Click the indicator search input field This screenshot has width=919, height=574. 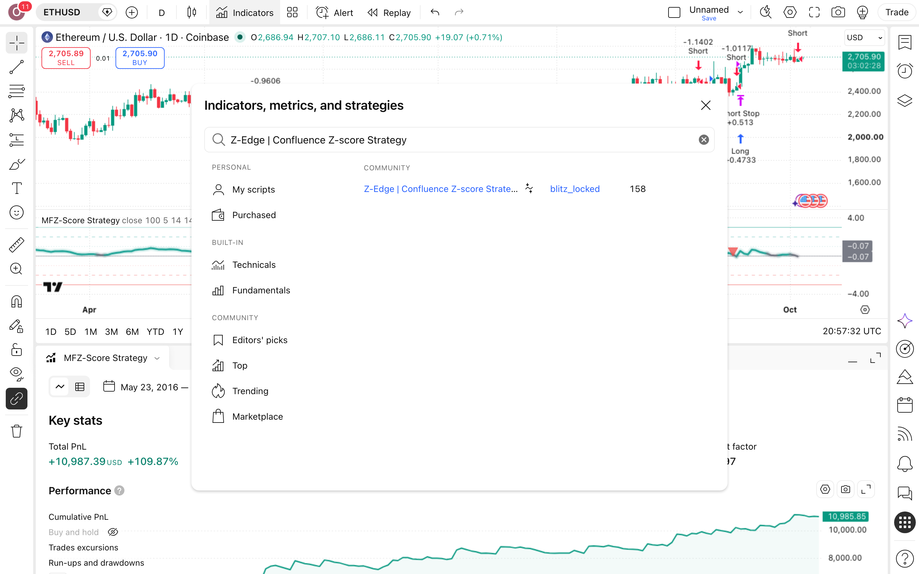tap(459, 140)
